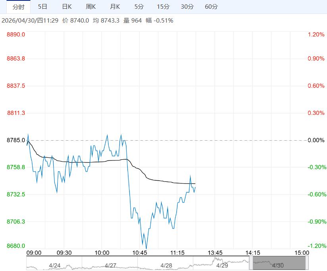Switch to the 周K weekly chart
Screen dimensions: 327x271
click(91, 7)
